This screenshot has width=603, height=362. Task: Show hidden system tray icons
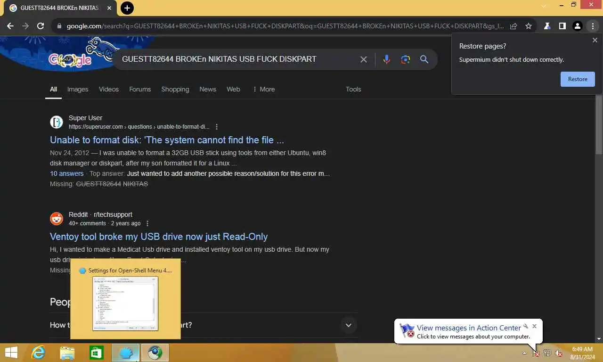524,353
